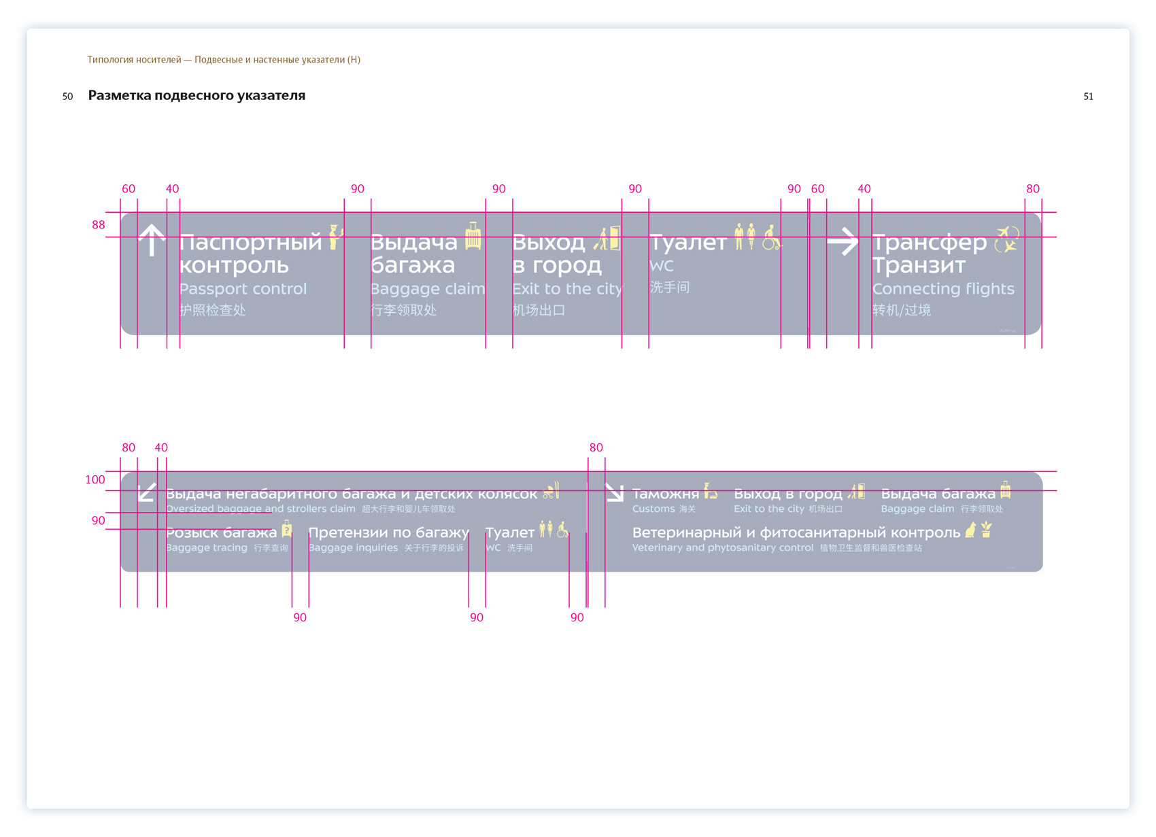Click the pink dimension label 88
This screenshot has height=837, width=1156.
[x=99, y=225]
